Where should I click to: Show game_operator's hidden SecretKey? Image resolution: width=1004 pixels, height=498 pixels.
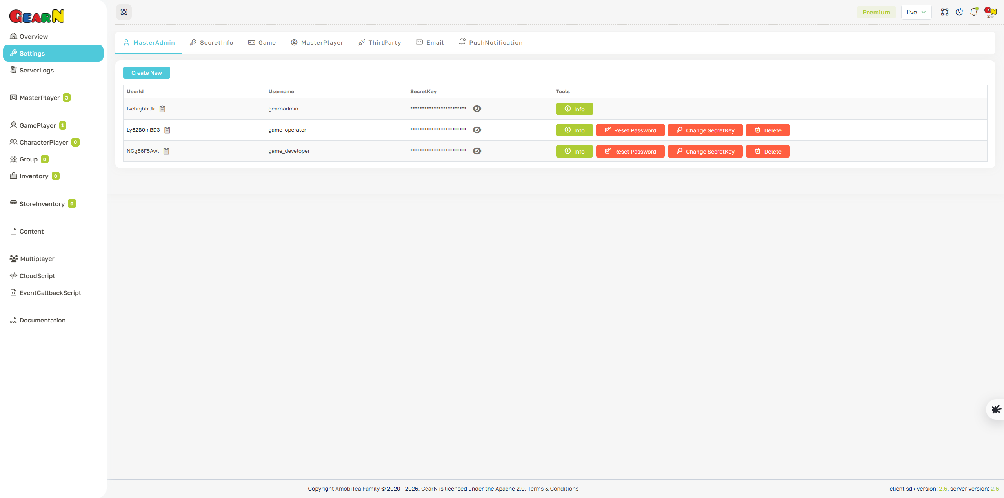(477, 130)
